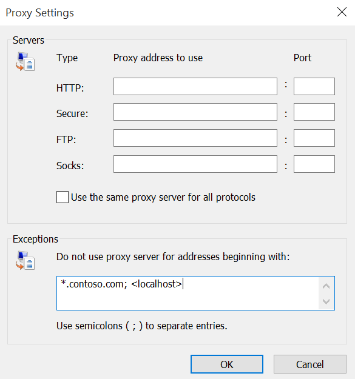Focus the FTP port box
The width and height of the screenshot is (355, 379).
314,138
